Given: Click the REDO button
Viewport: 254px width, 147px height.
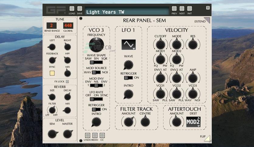Looking at the screenshot, I should click(x=95, y=135).
